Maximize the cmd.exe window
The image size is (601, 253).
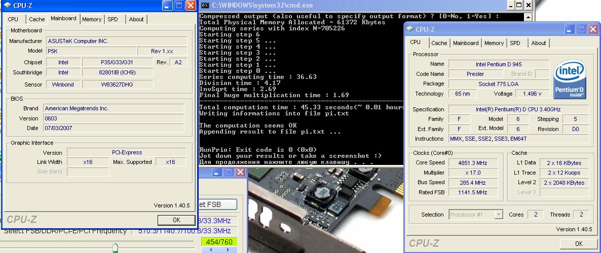pyautogui.click(x=519, y=5)
